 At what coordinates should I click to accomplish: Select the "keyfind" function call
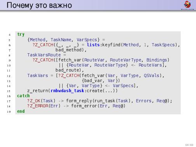pyautogui.click(x=111, y=45)
